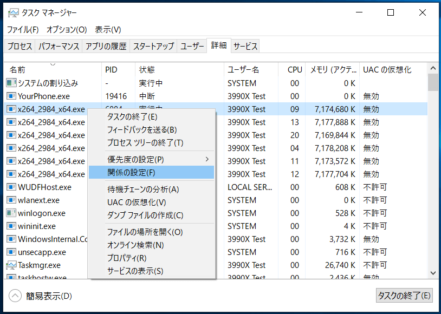Choose フィードバックを送る(B) from context menu
Viewport: 441px width, 314px height.
pos(151,129)
